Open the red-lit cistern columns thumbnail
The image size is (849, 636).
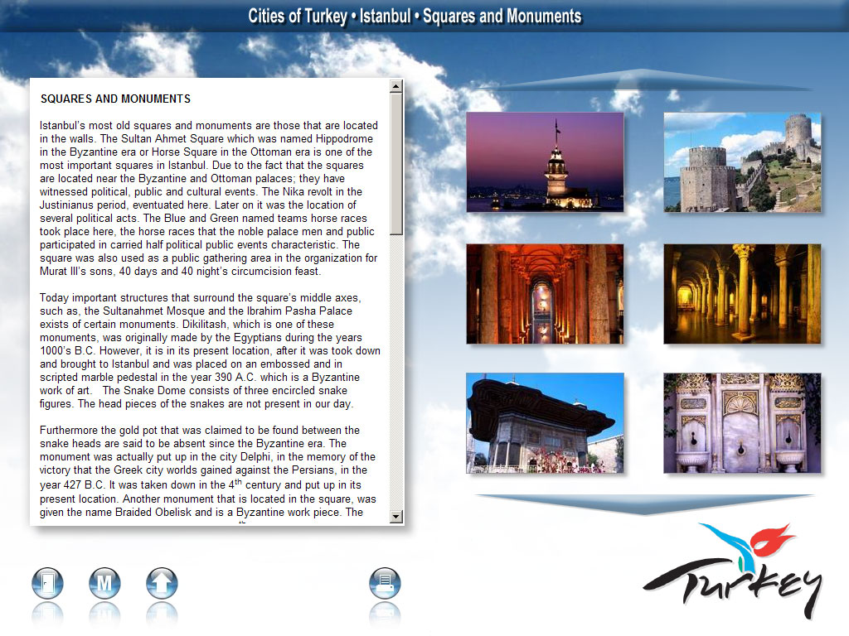(x=545, y=294)
